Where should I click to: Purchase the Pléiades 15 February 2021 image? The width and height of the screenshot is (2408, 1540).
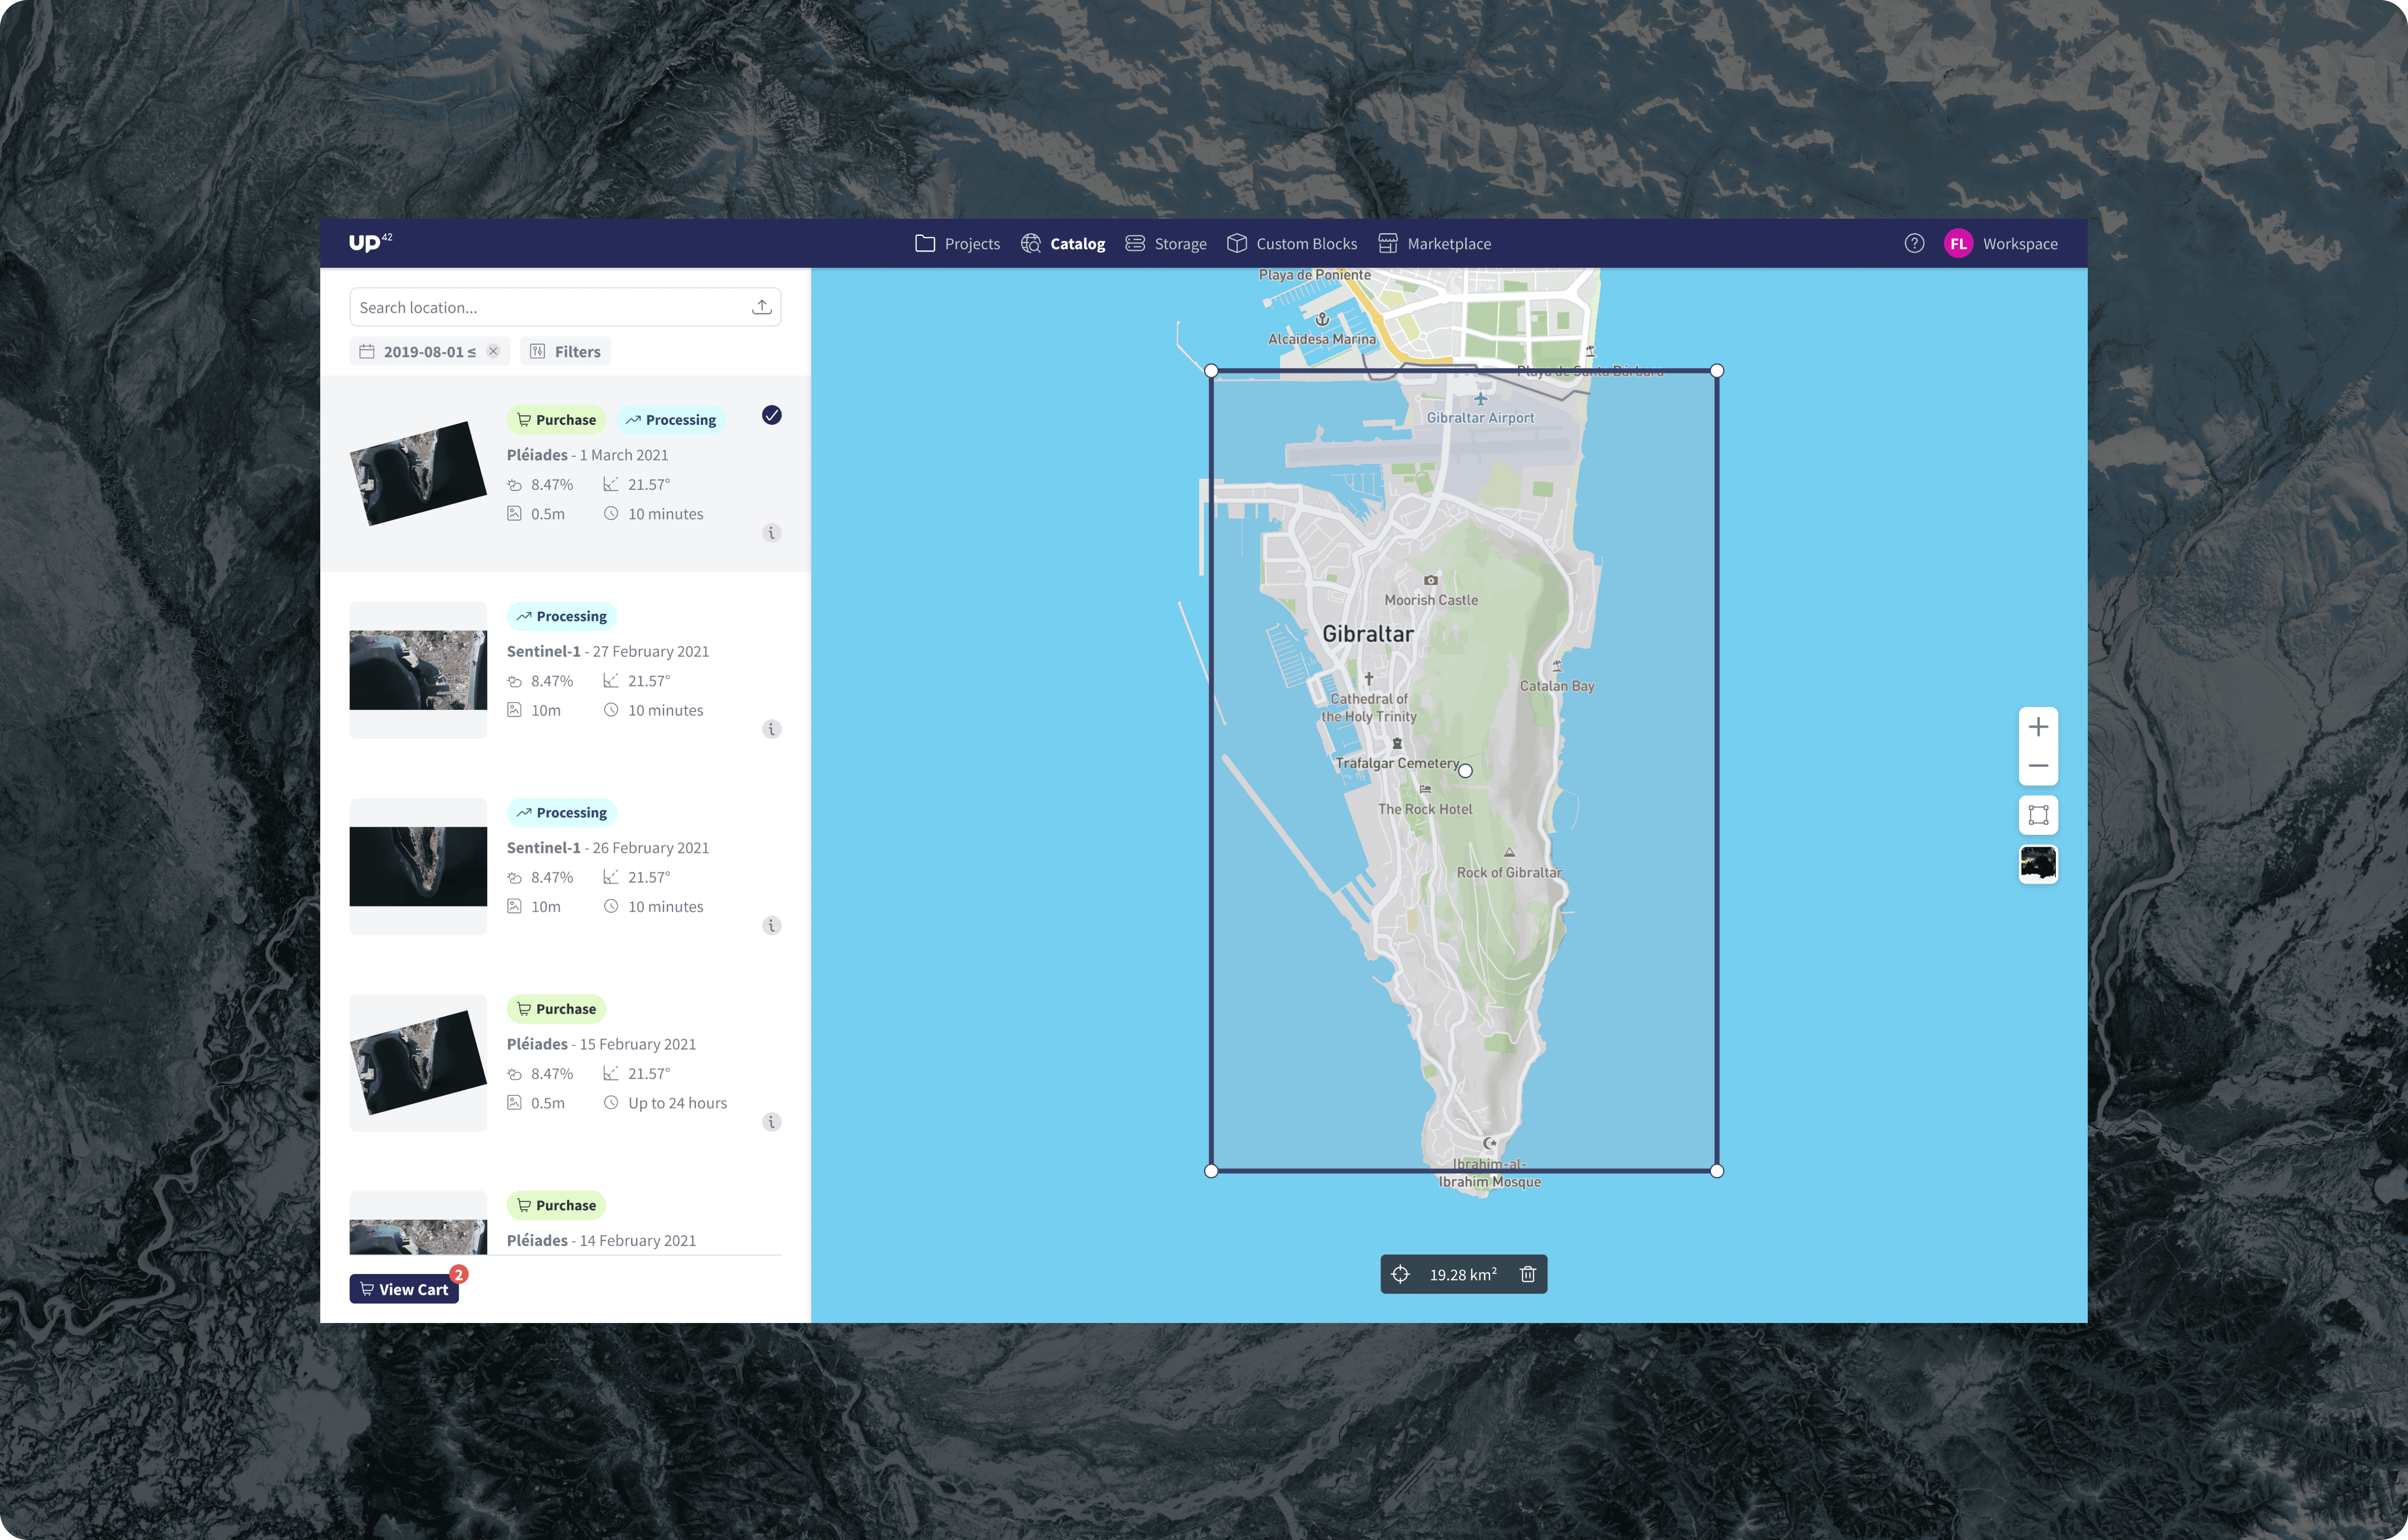coord(556,1008)
